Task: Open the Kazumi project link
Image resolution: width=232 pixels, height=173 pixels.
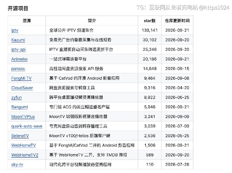Action: 18,40
